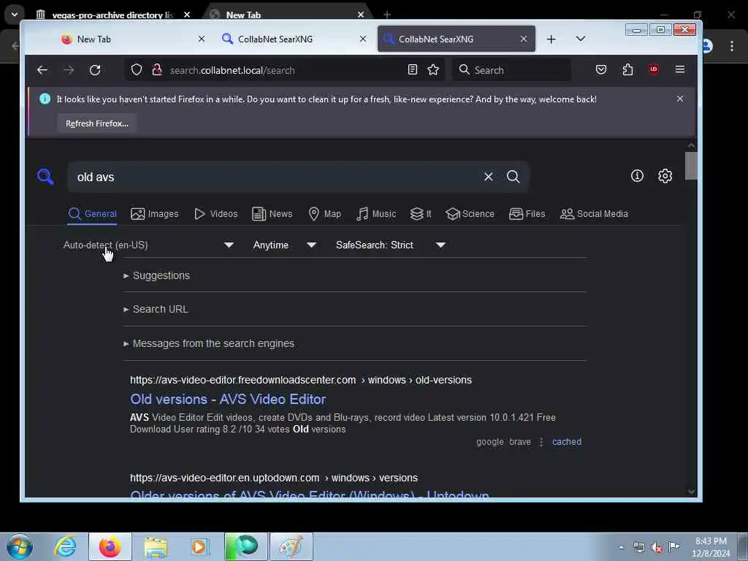Click page vertical scrollbar thumb
748x561 pixels.
coord(691,166)
